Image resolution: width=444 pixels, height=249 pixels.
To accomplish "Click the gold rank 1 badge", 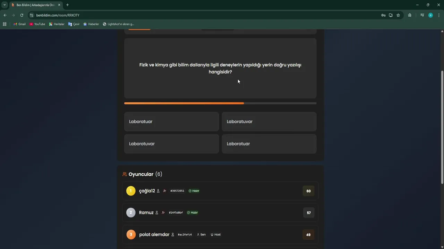I will click(x=131, y=191).
